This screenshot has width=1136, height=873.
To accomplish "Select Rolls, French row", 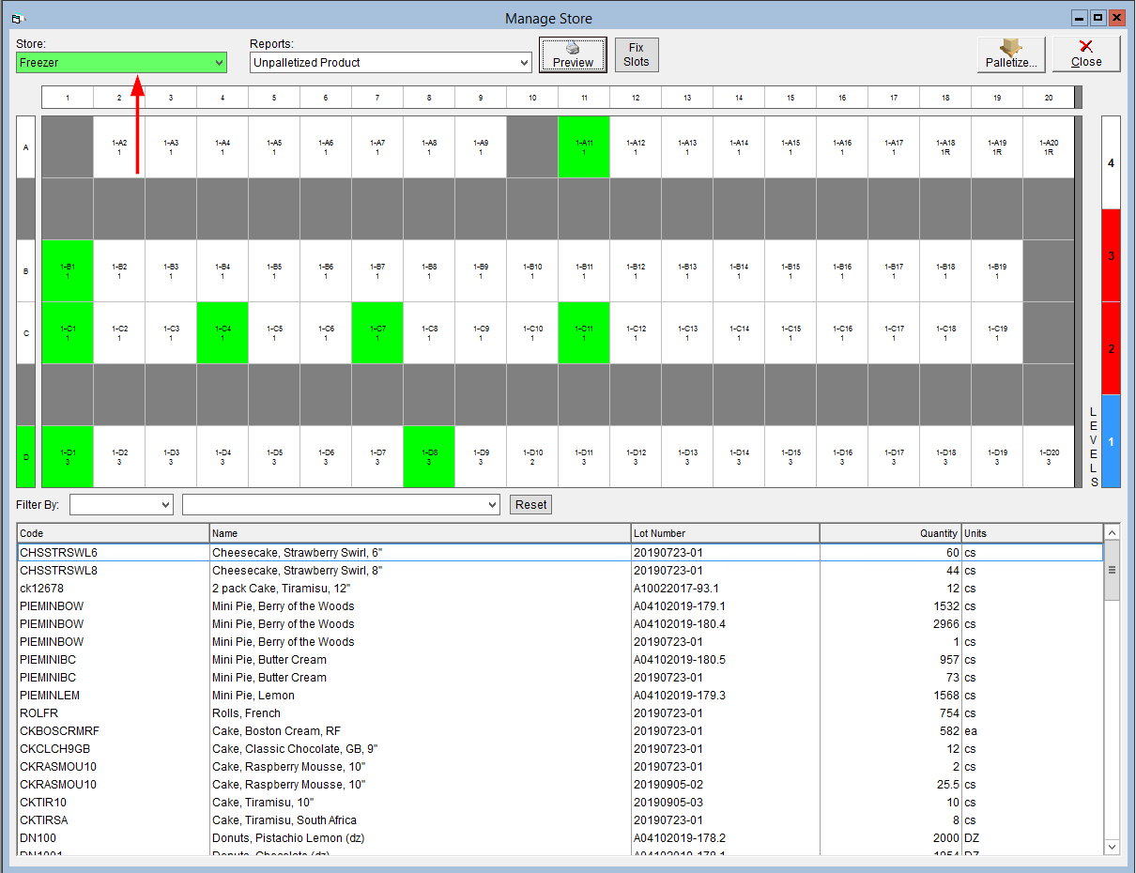I will [x=560, y=713].
